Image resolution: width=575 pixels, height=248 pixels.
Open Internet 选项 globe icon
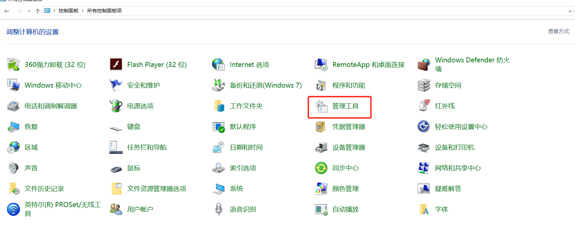point(218,65)
